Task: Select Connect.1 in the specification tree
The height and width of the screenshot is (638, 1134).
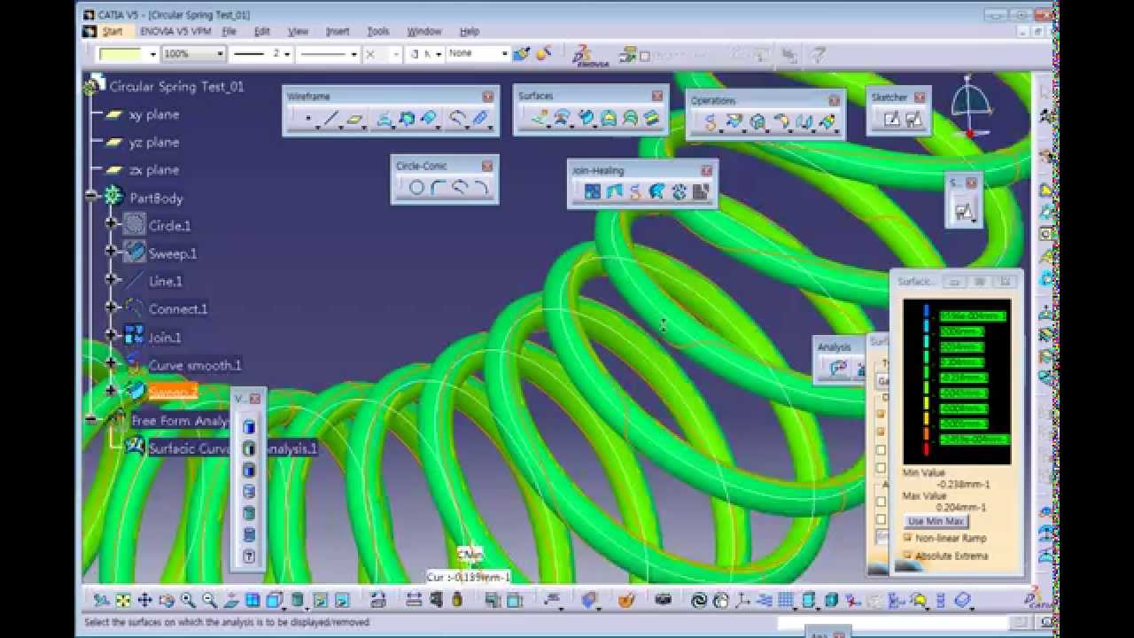Action: pyautogui.click(x=177, y=308)
